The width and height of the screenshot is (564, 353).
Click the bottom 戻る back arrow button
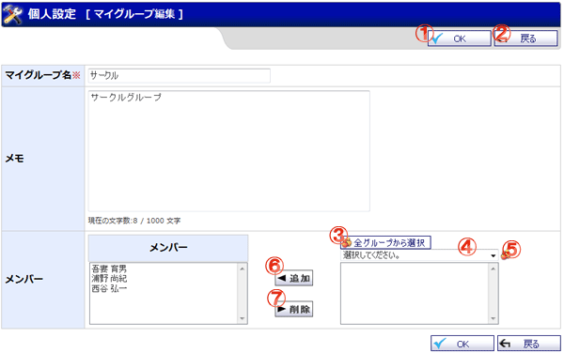click(528, 344)
